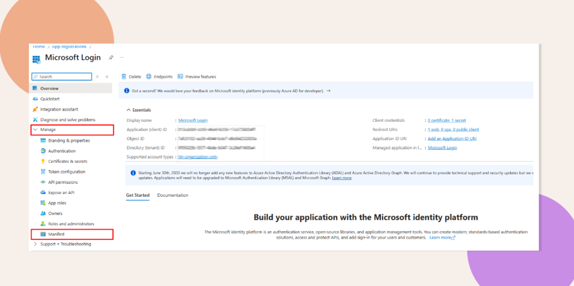Screen dimensions: 574x286
Task: Click Learn more in ADAL notice
Action: pyautogui.click(x=342, y=178)
